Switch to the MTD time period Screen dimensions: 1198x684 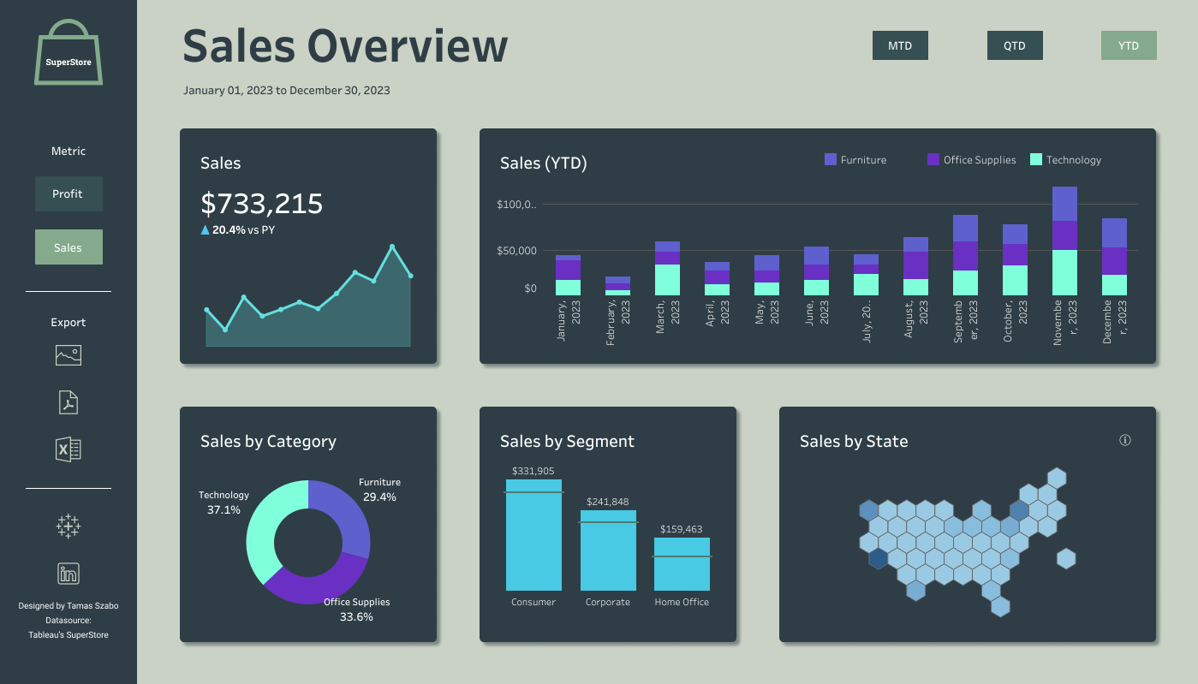[x=900, y=45]
